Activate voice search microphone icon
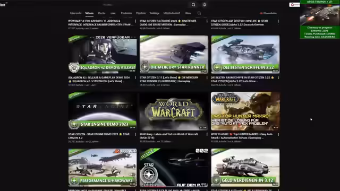The width and height of the screenshot is (340, 191). [204, 5]
